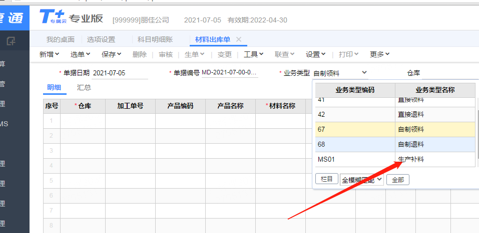
Task: Open the 更多 dropdown menu
Action: click(380, 54)
